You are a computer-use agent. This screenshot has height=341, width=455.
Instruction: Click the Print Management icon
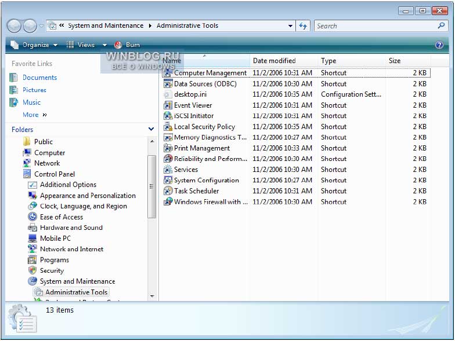pyautogui.click(x=168, y=148)
